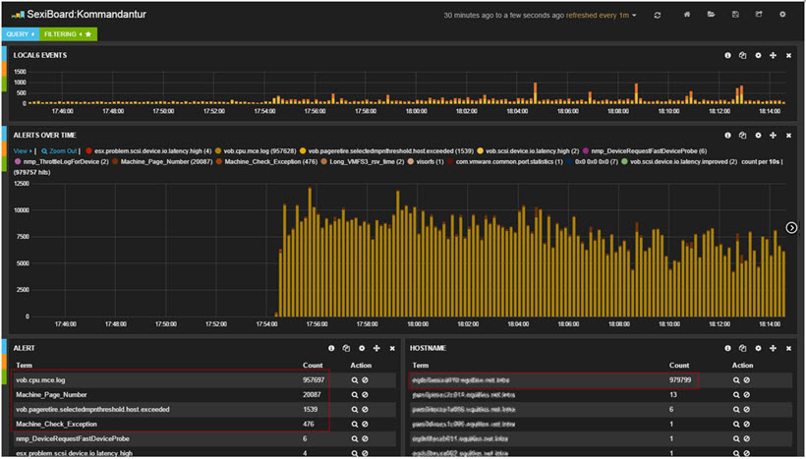This screenshot has height=459, width=806.
Task: Filter on Machine_Page_Number with magnifier icon
Action: (354, 395)
